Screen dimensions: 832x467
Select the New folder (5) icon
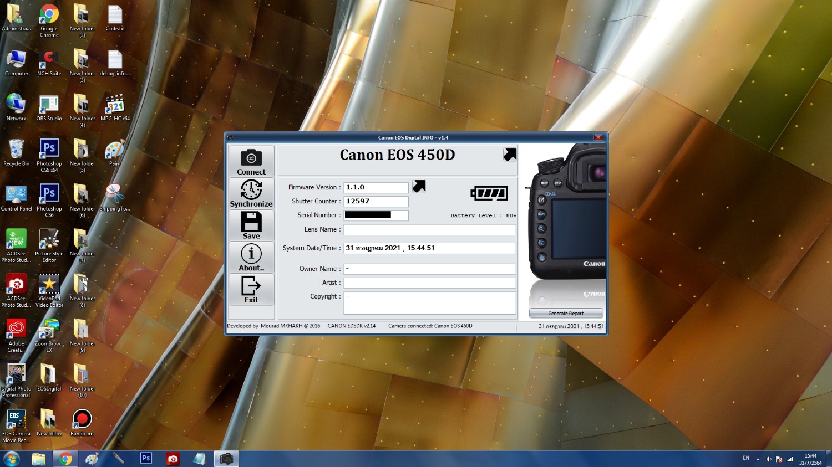click(82, 156)
